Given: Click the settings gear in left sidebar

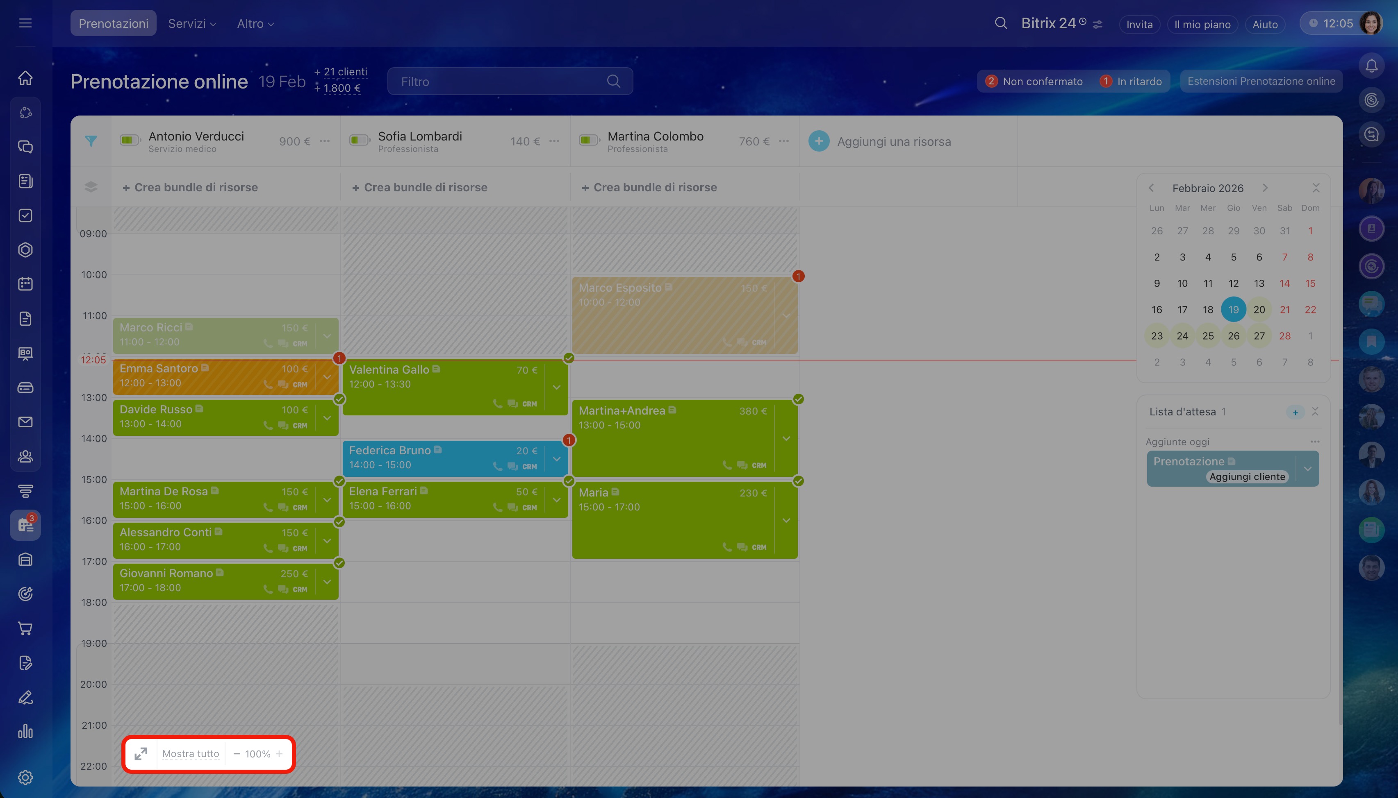Looking at the screenshot, I should click(x=25, y=777).
